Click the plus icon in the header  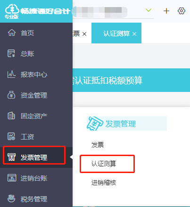[x=166, y=11]
